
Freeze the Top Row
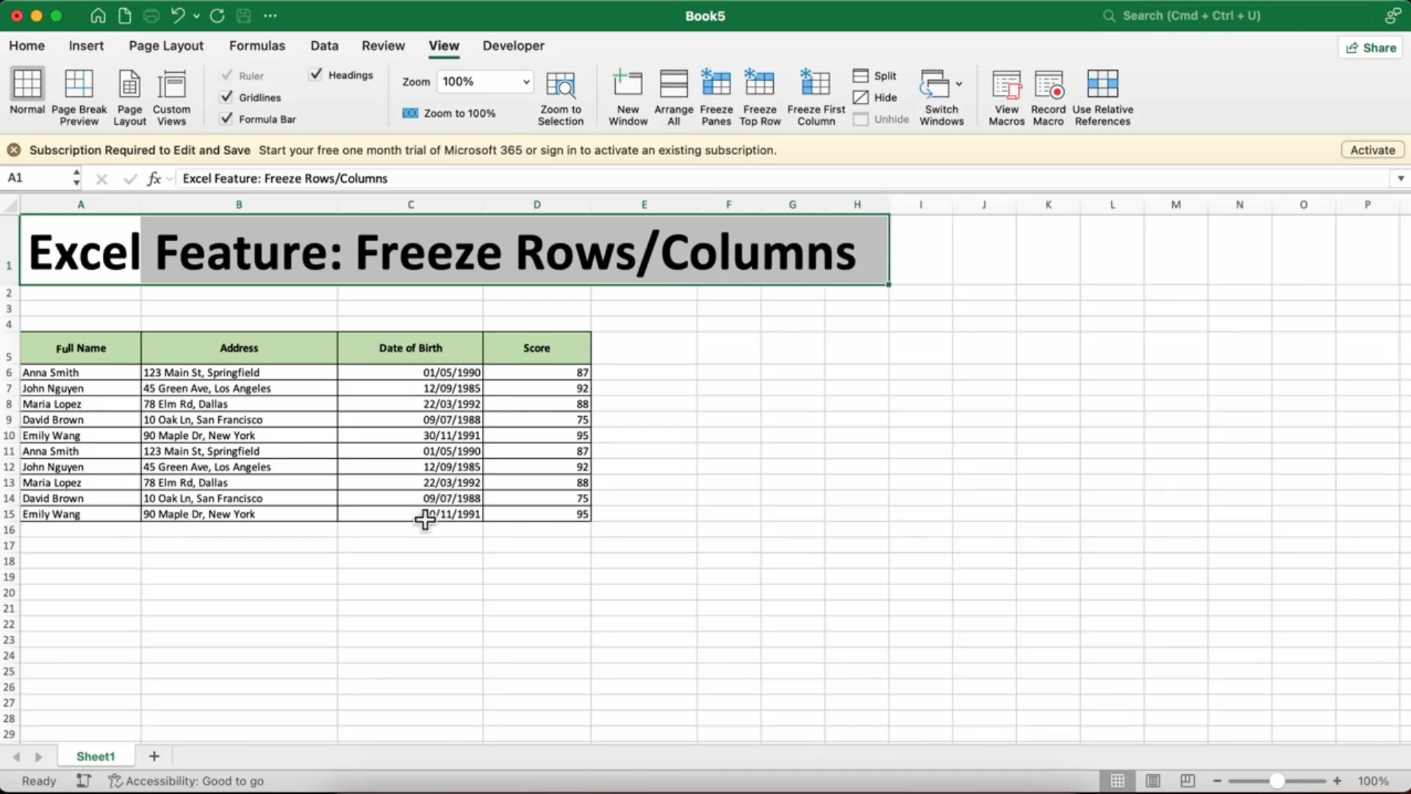(x=760, y=97)
